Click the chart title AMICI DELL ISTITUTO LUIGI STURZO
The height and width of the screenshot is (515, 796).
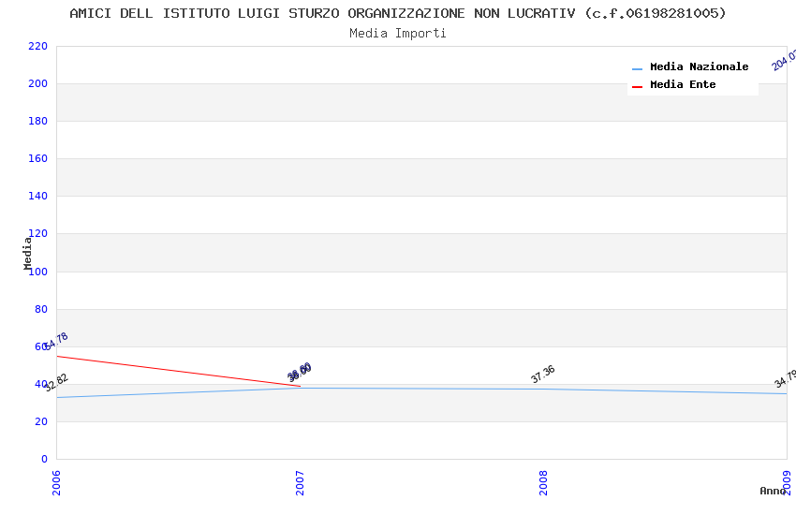pyautogui.click(x=398, y=13)
